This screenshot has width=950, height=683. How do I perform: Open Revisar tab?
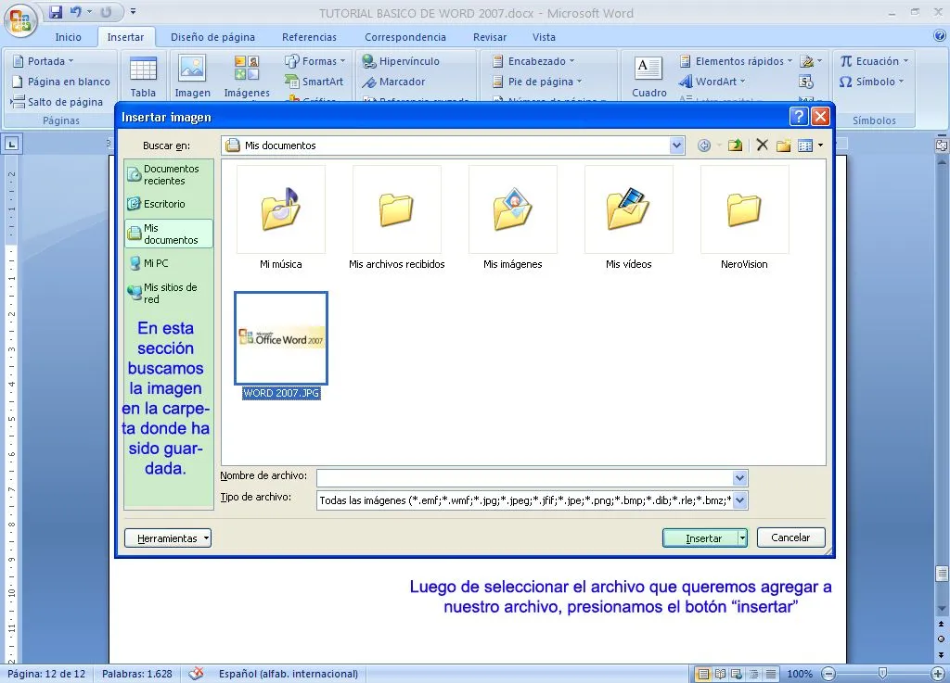coord(490,37)
